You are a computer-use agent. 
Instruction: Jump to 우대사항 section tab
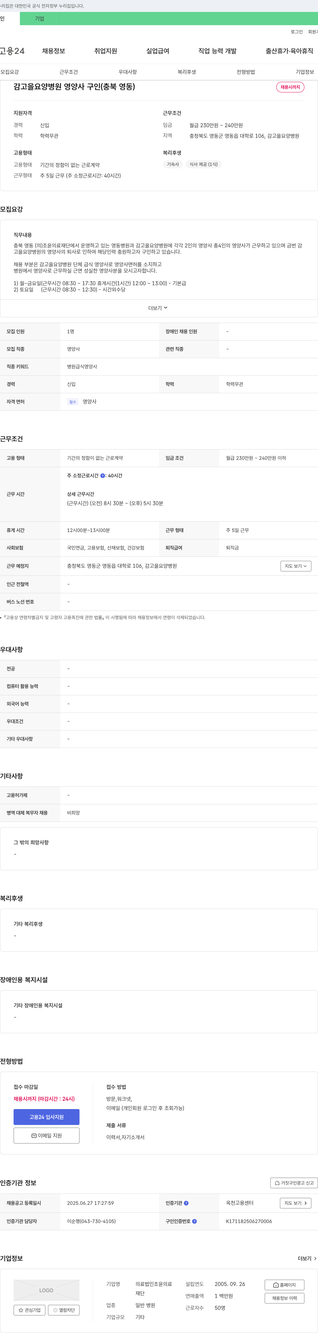[x=128, y=72]
